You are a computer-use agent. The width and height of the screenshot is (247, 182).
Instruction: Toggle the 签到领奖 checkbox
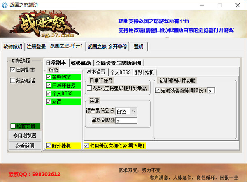[49, 77]
